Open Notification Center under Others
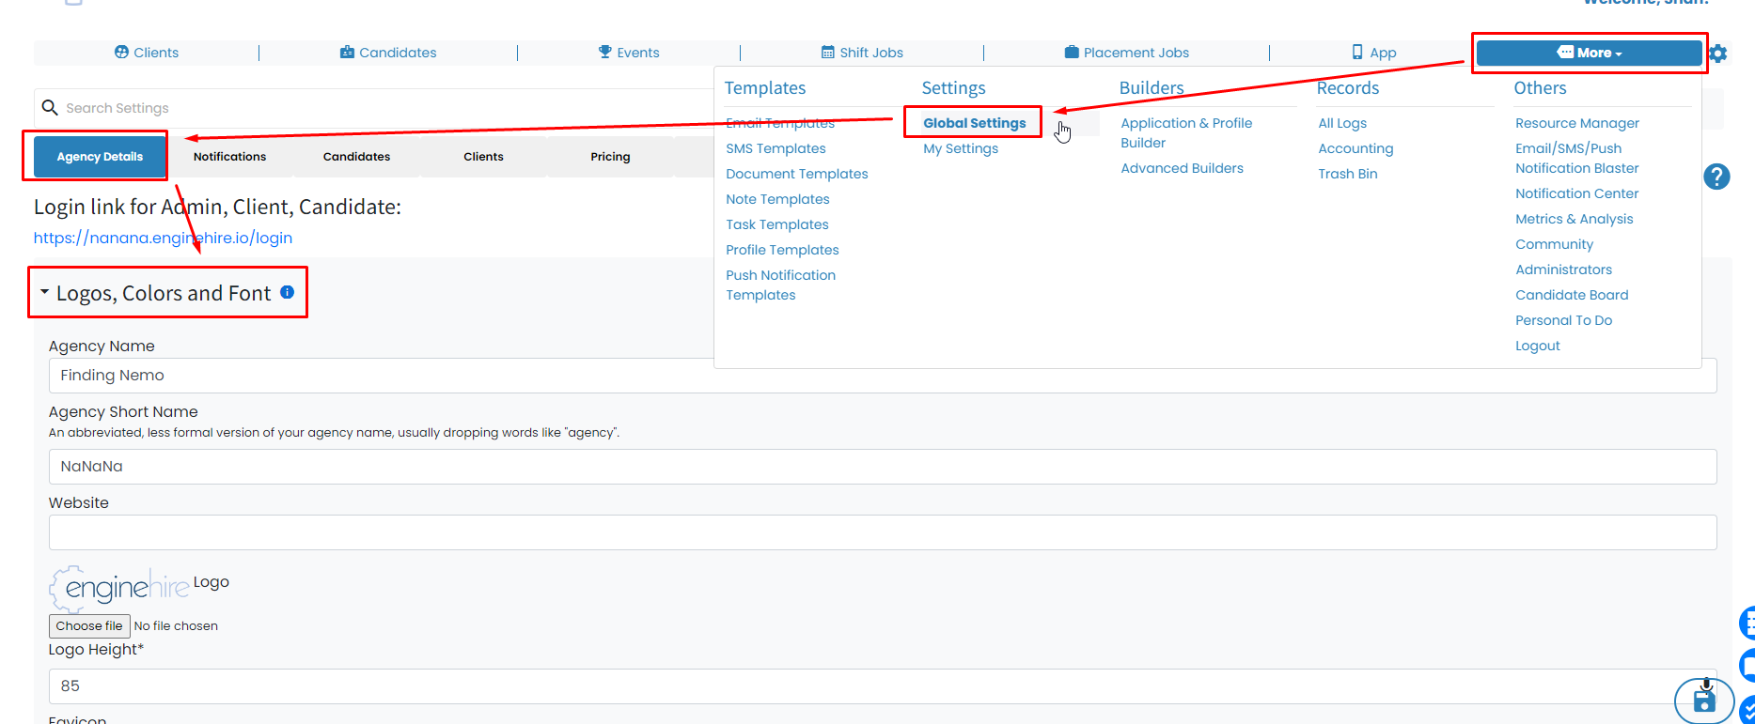Viewport: 1755px width, 724px height. 1576,193
